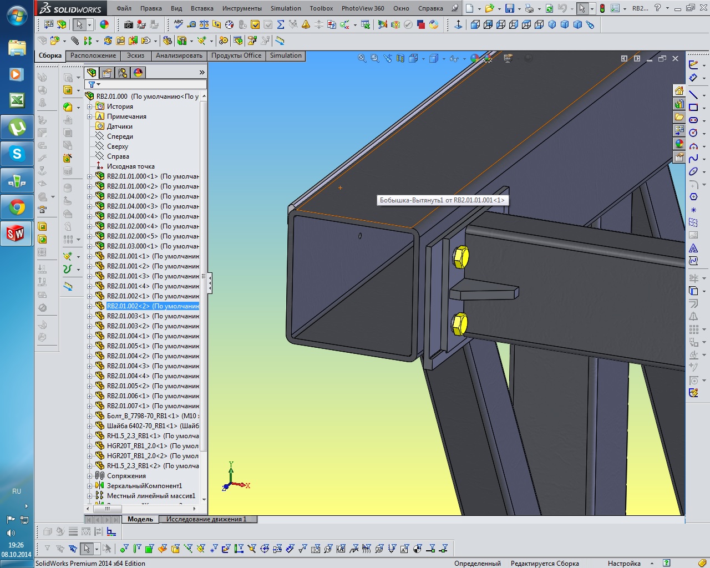Click the traffic light Rebuild icon

point(602,8)
